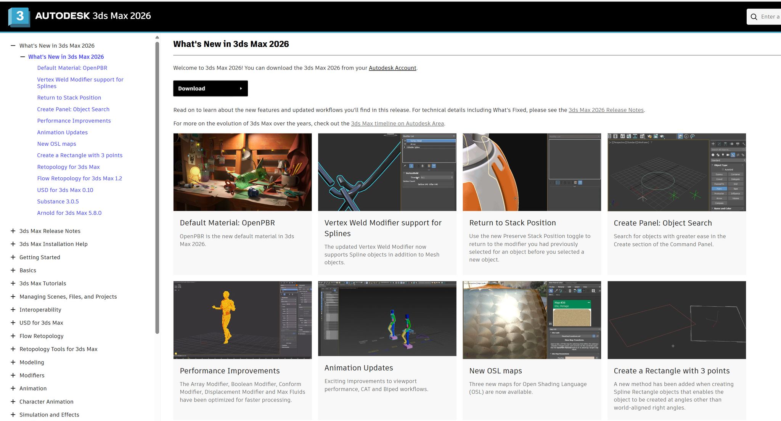Click the orange voxel figure thumbnail
This screenshot has width=781, height=421.
coord(243,320)
